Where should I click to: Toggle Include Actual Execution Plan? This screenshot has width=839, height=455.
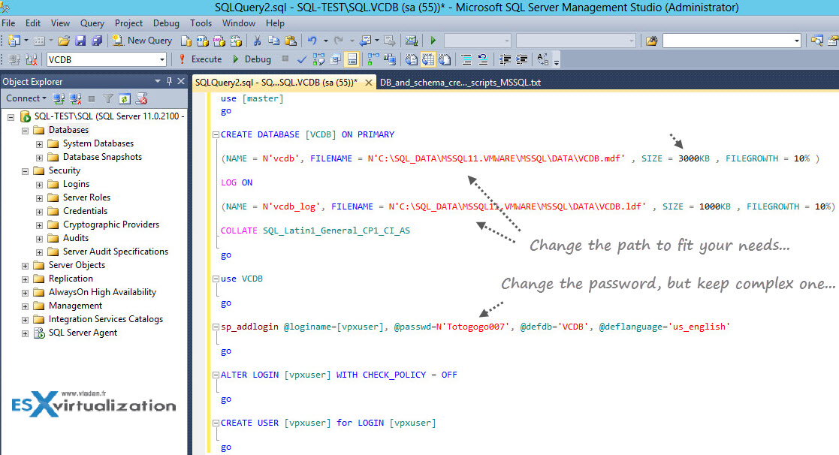pyautogui.click(x=373, y=59)
